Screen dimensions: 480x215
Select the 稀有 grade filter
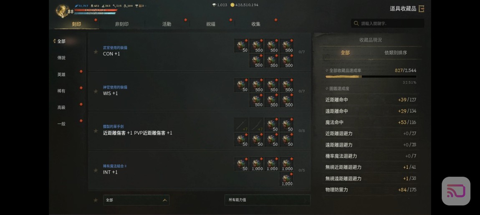point(61,91)
